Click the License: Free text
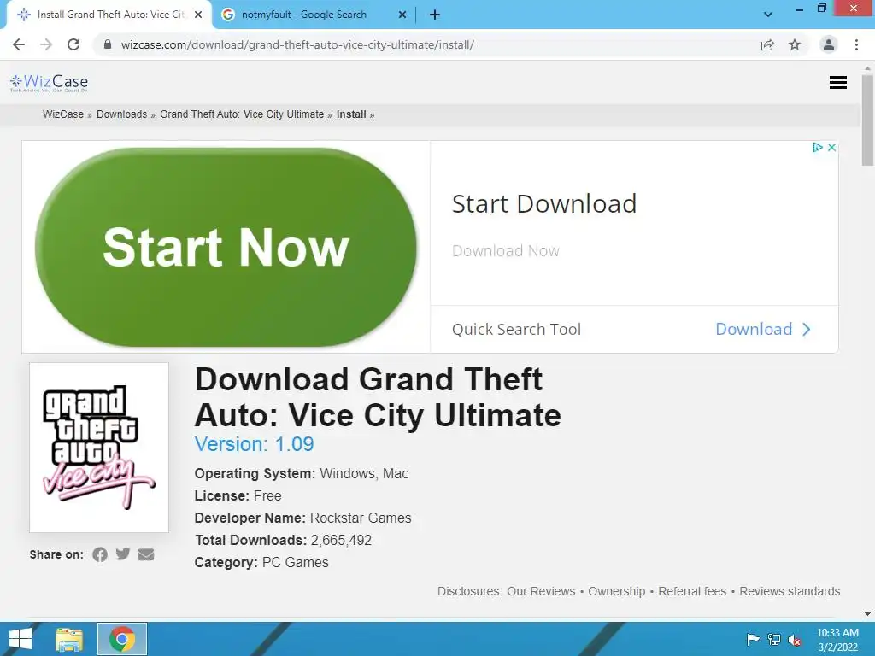Viewport: 875px width, 656px height. [238, 495]
